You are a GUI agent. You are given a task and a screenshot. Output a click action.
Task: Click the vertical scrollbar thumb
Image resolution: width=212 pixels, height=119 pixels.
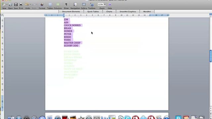[211, 56]
